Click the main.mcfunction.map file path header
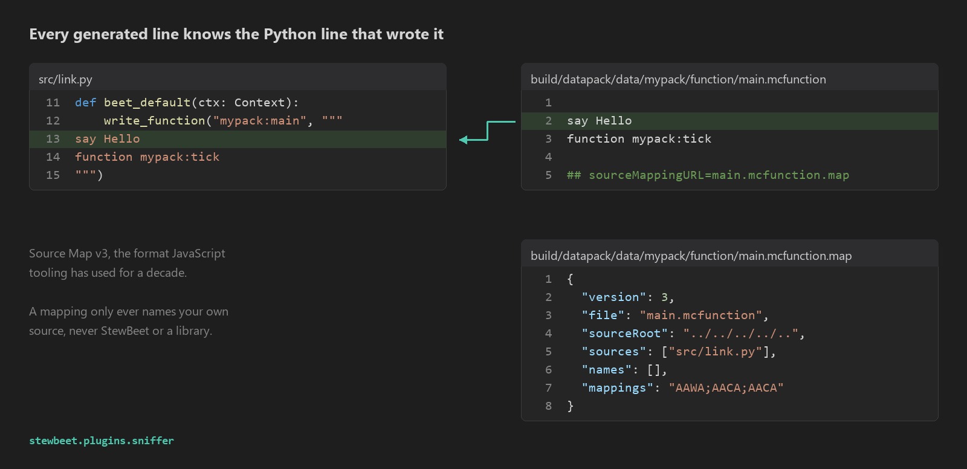This screenshot has width=967, height=469. pyautogui.click(x=691, y=256)
